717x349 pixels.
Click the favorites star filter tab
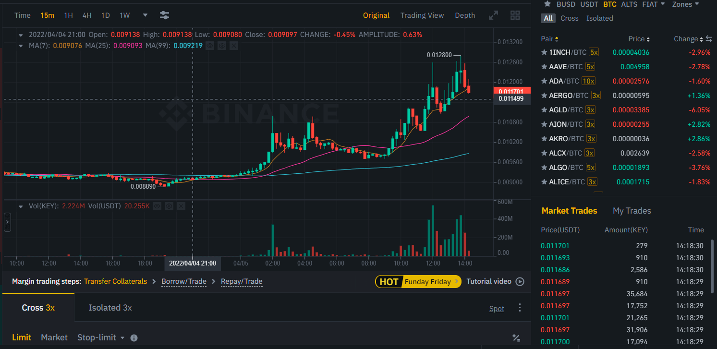[x=547, y=4]
